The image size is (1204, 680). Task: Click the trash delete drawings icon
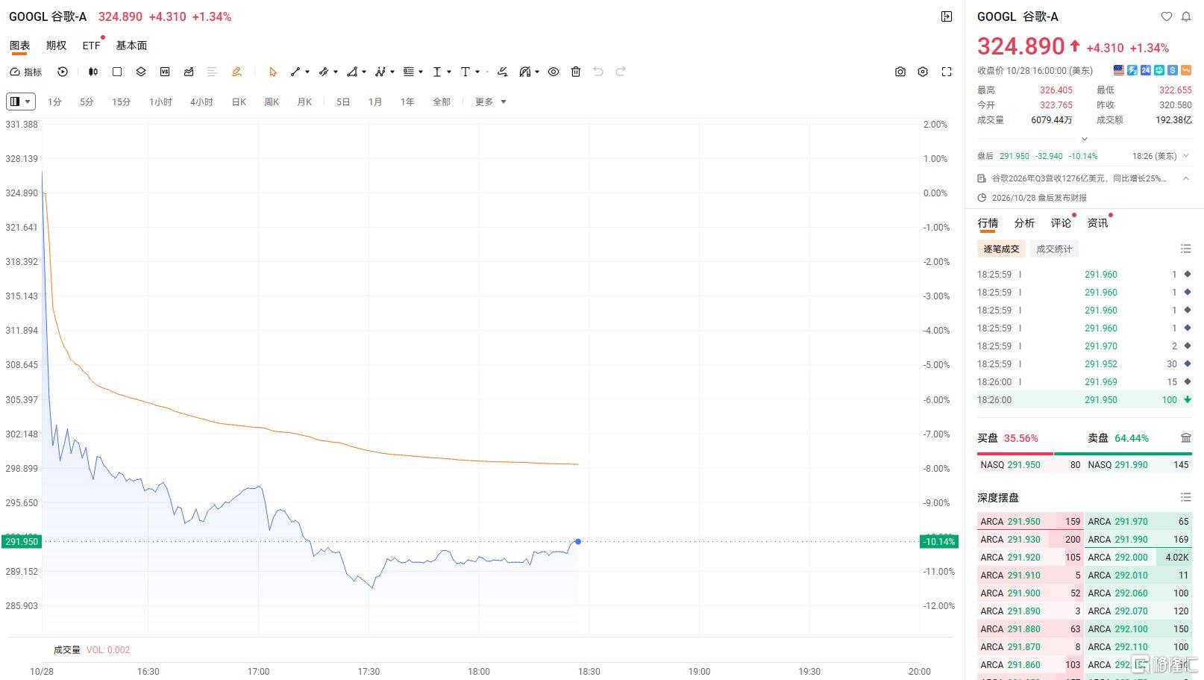pyautogui.click(x=576, y=72)
